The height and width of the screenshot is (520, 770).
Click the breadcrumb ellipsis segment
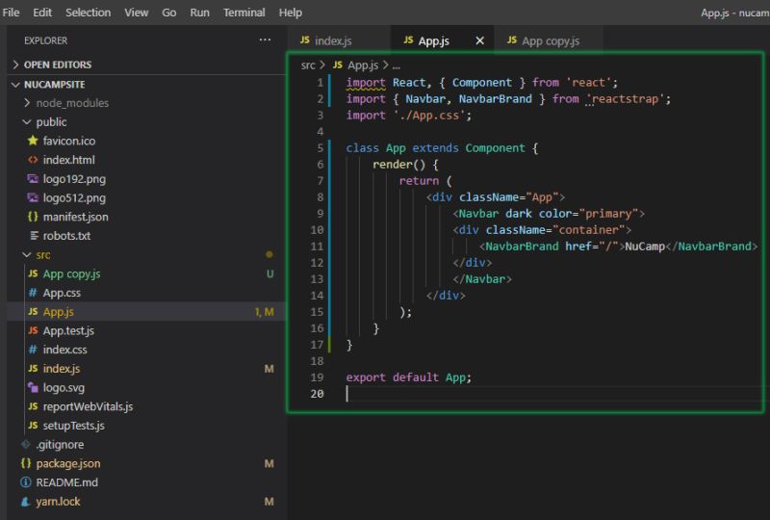click(397, 65)
